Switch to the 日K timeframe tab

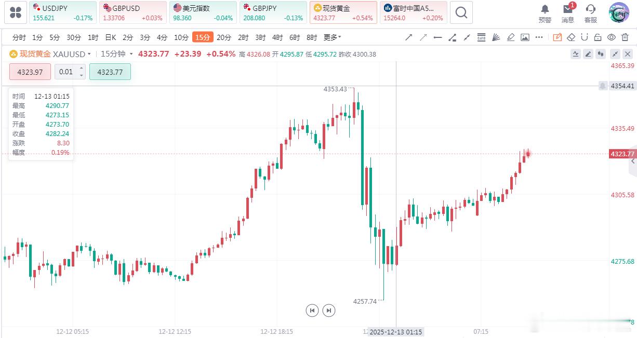(x=111, y=37)
